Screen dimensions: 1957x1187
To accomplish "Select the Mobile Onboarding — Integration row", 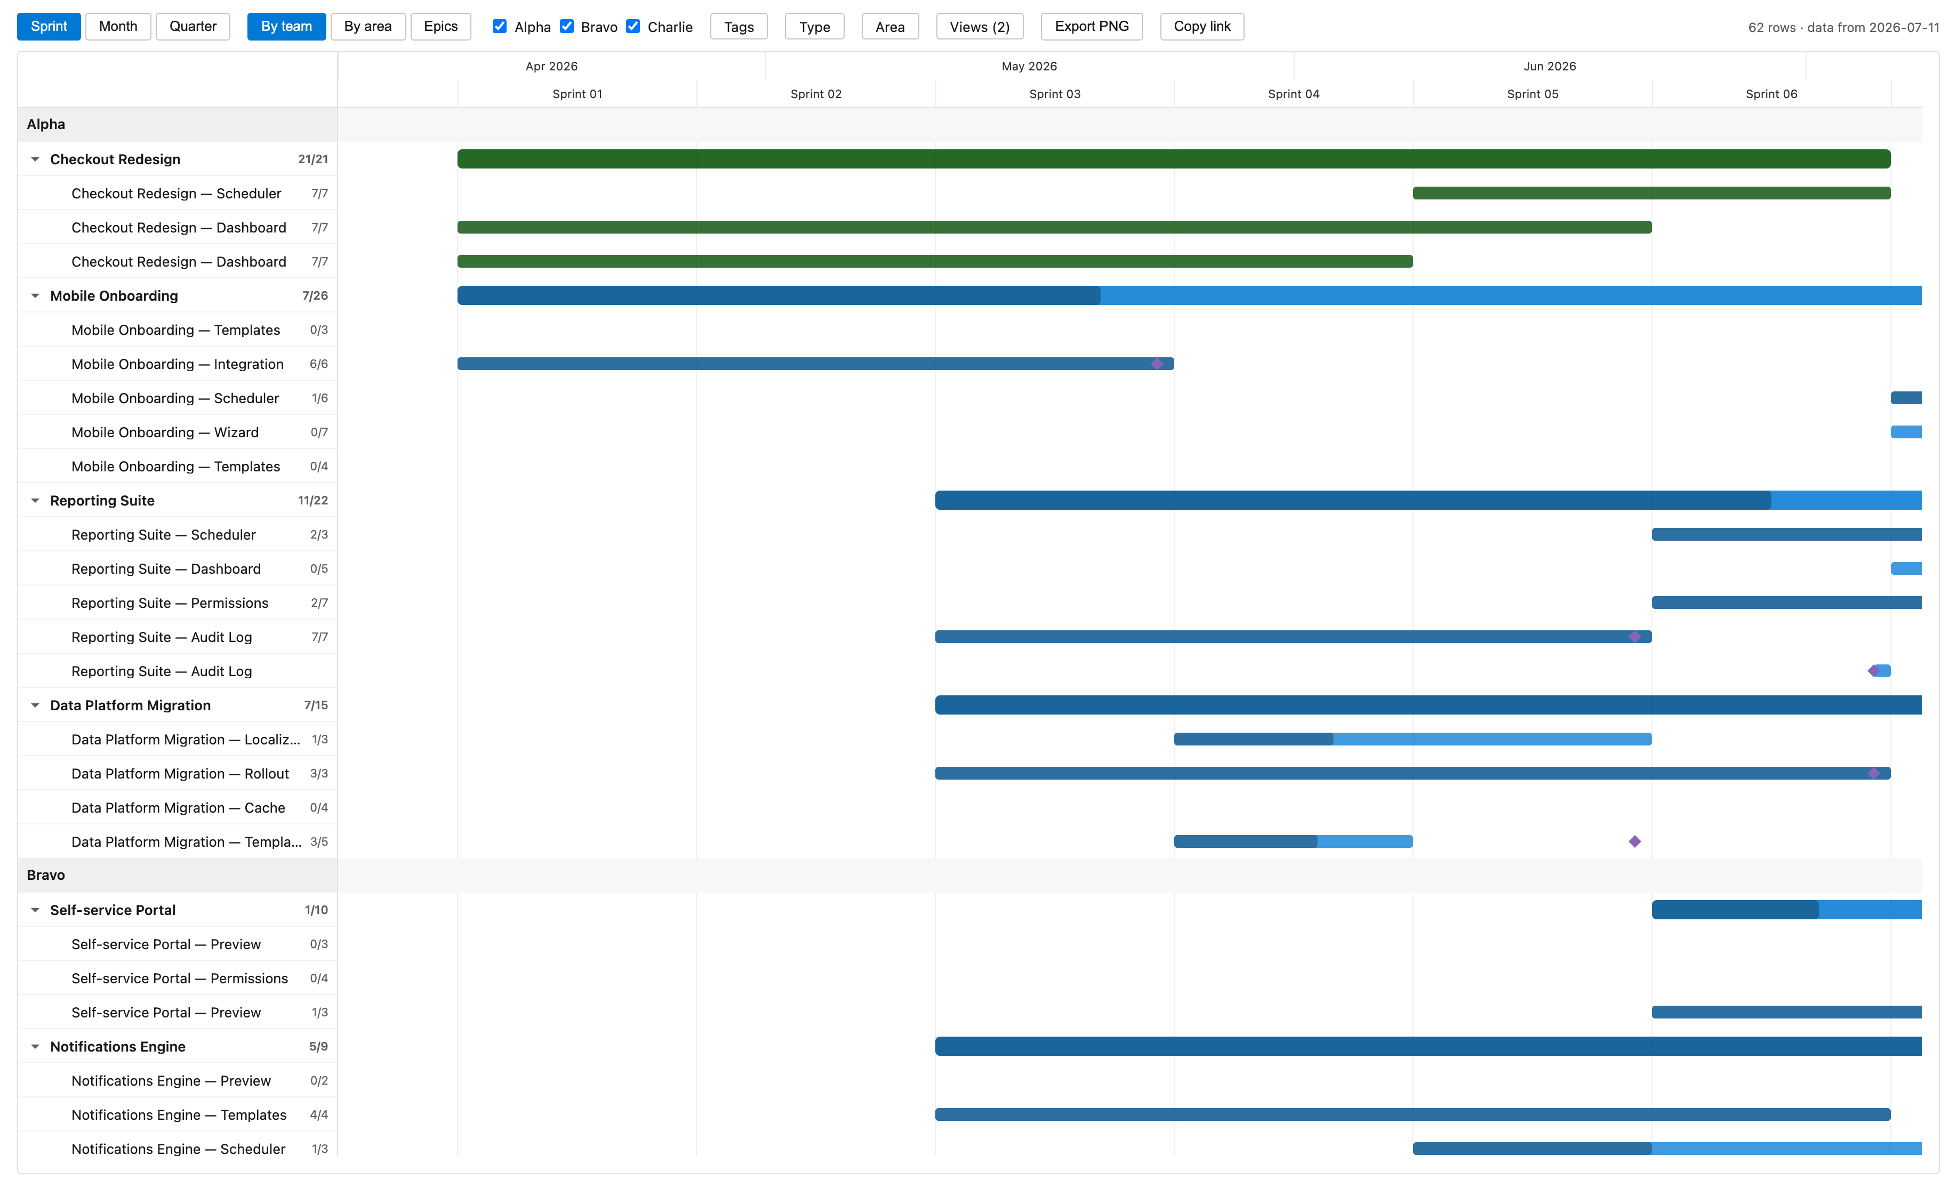I will 177,364.
